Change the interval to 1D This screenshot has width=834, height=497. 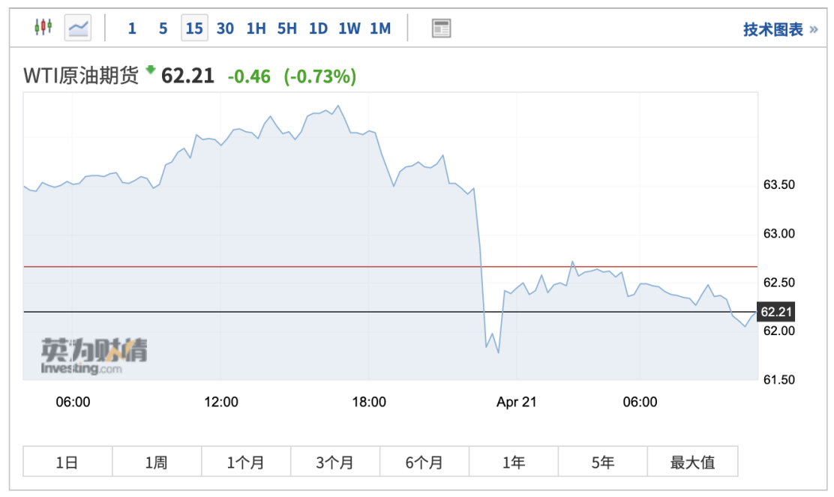(318, 28)
